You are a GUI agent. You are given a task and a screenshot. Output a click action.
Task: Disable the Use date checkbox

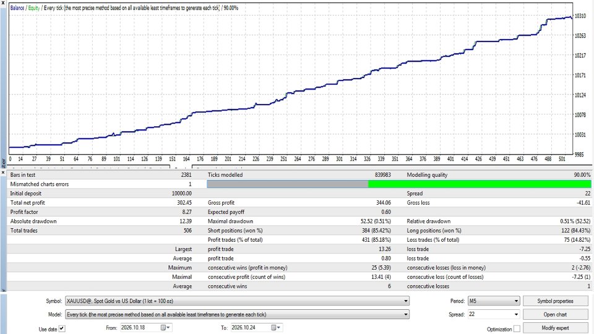click(62, 328)
